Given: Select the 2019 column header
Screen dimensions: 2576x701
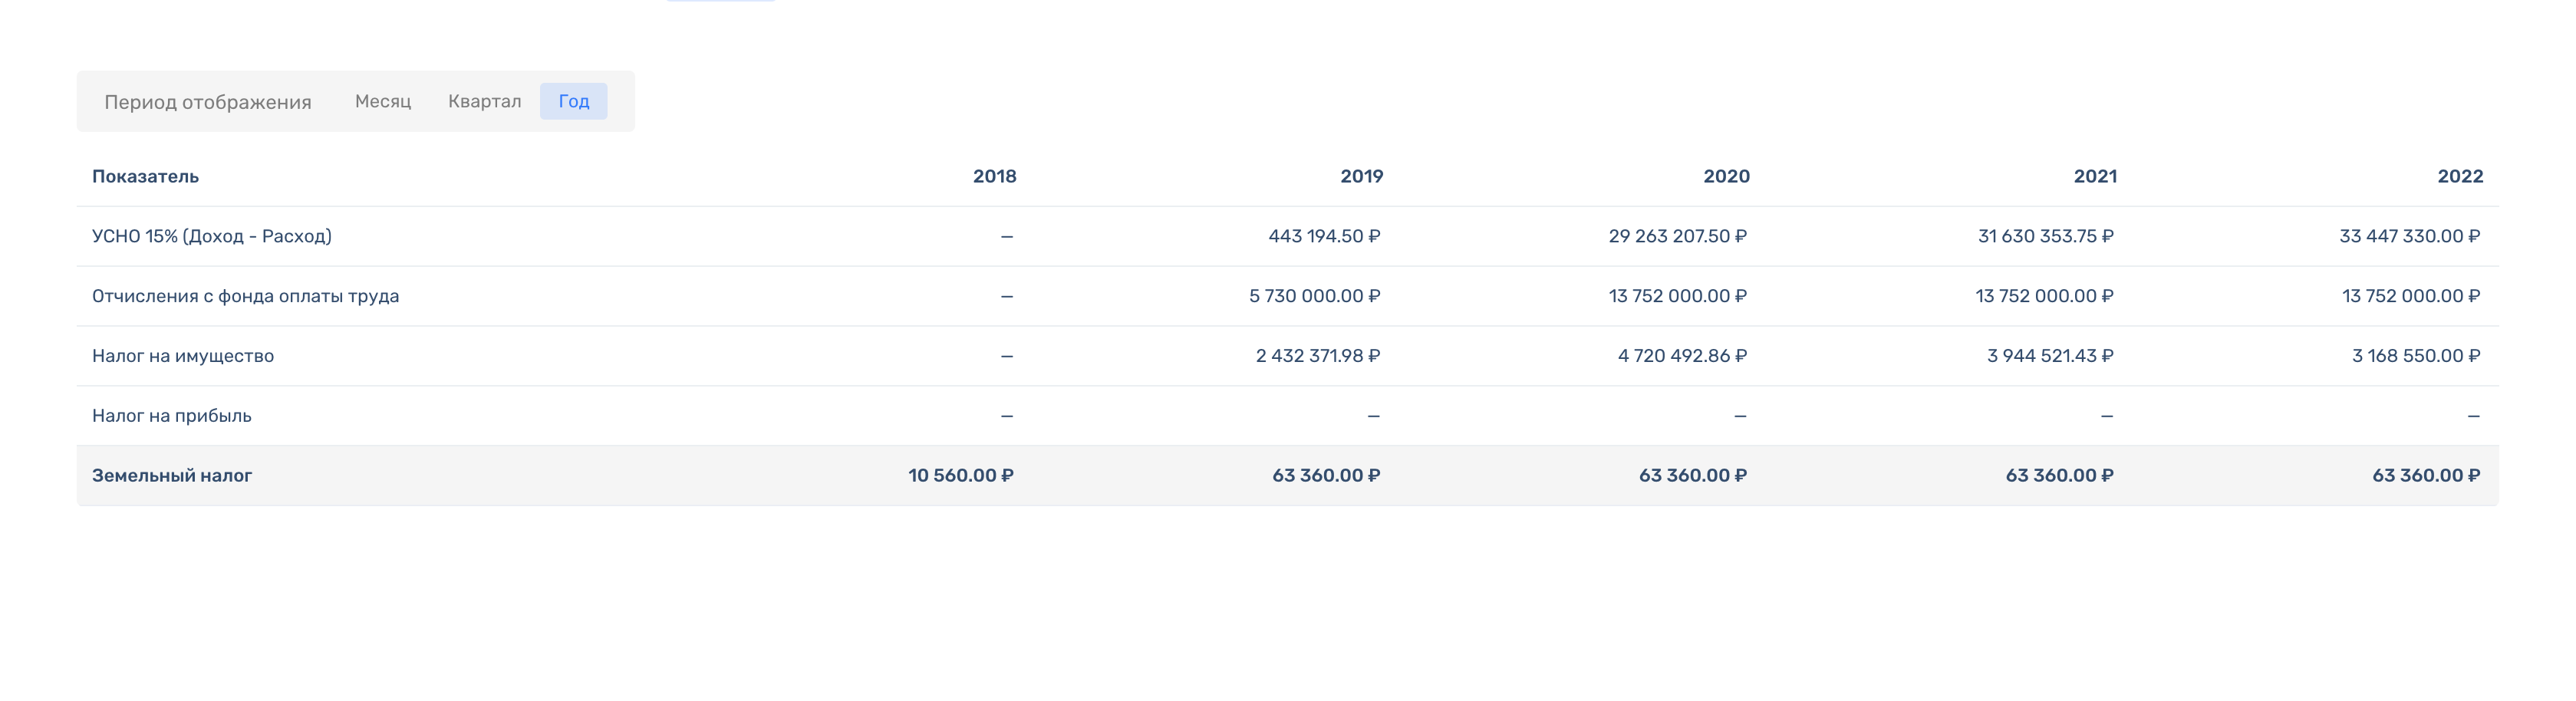Looking at the screenshot, I should 1361,176.
